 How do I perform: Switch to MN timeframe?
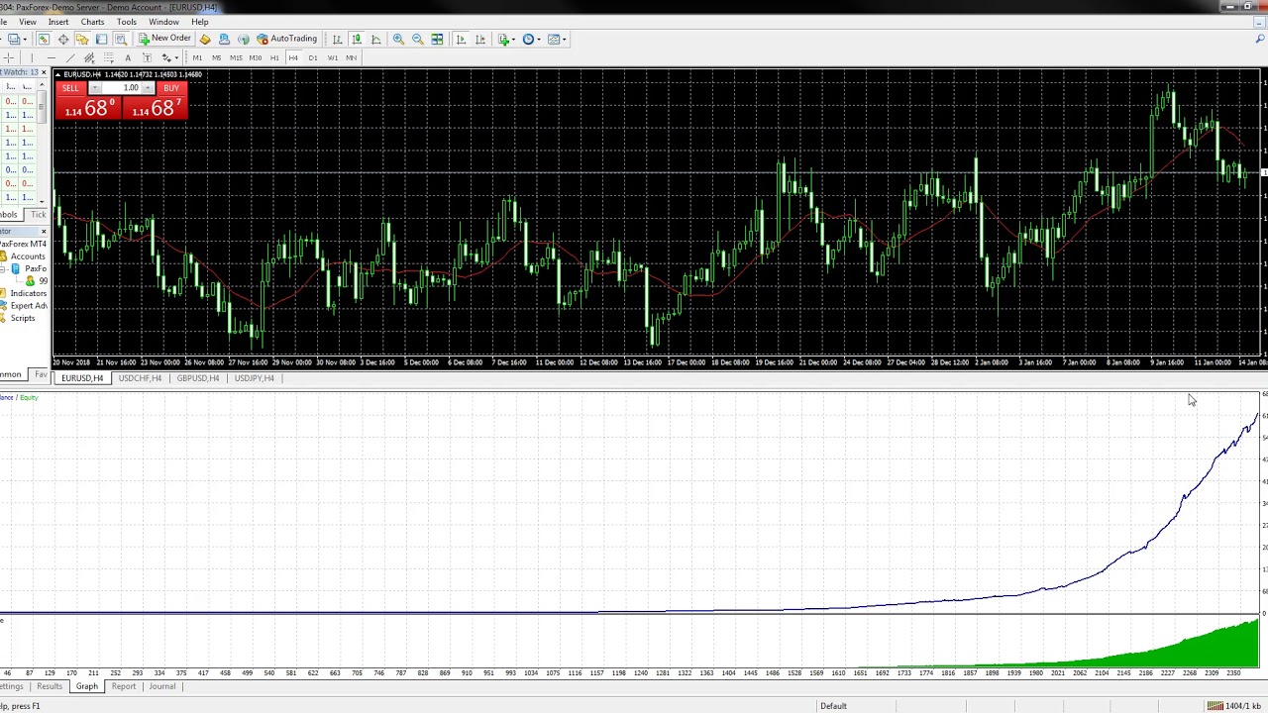(351, 57)
